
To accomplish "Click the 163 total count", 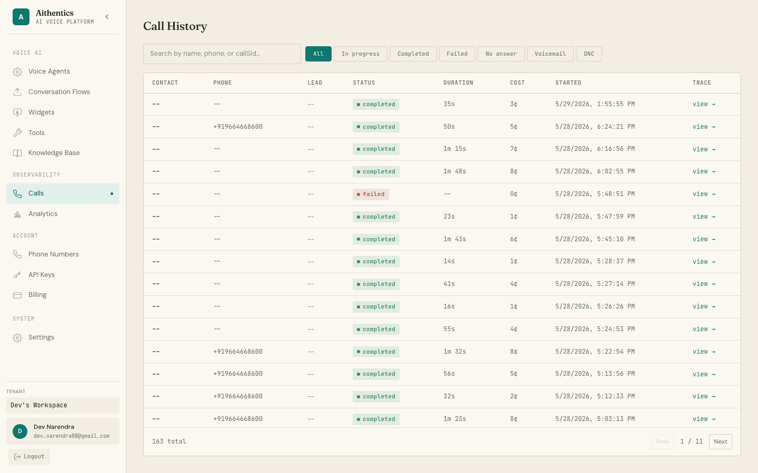I will pos(169,441).
